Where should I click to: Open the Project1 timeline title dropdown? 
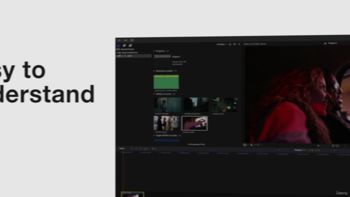pos(300,150)
